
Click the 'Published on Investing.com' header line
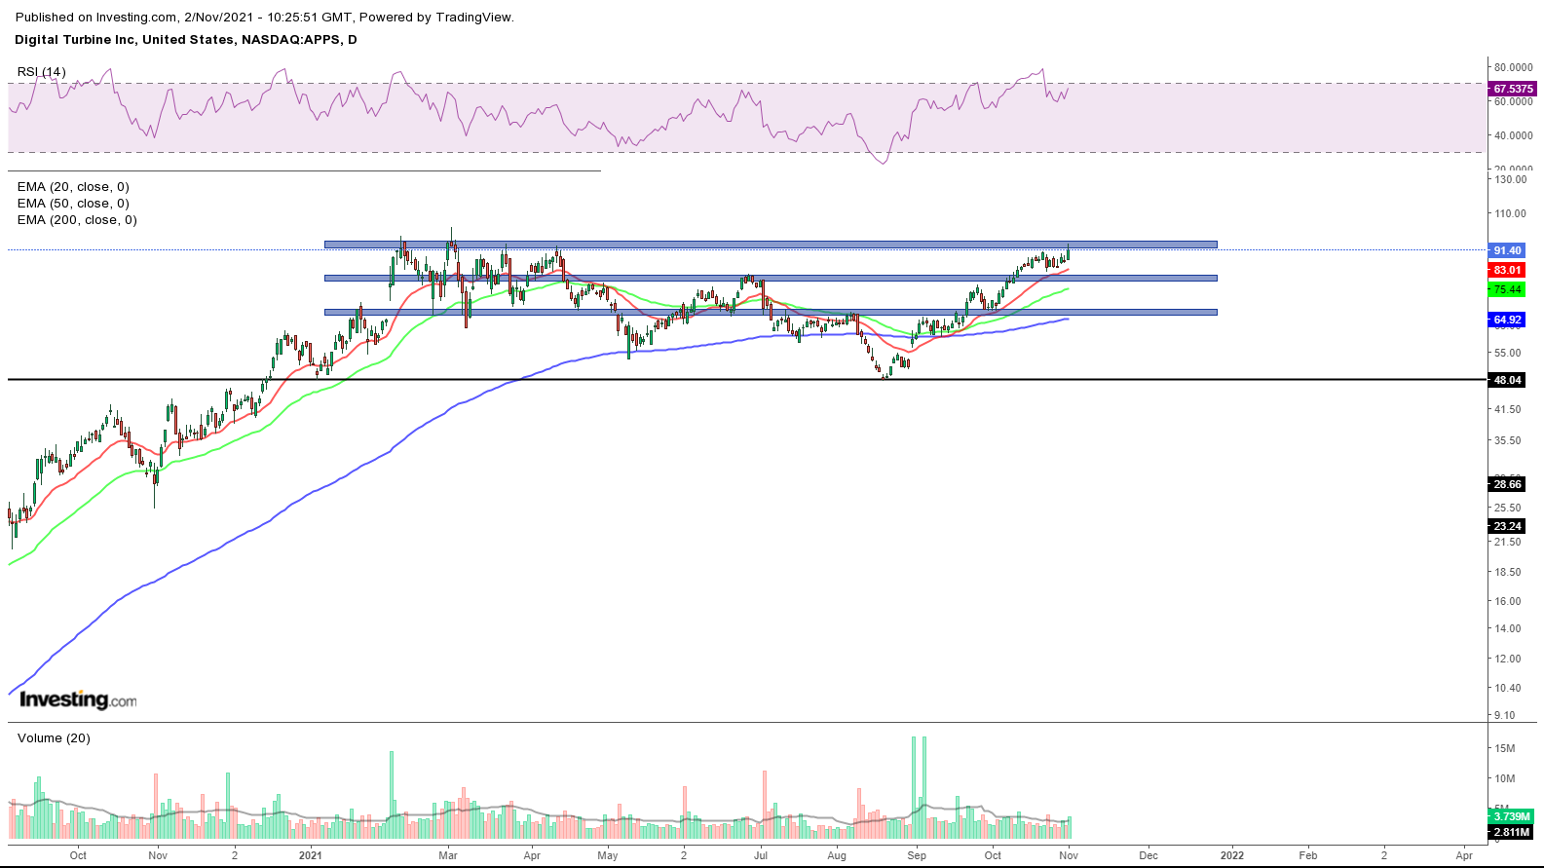[x=265, y=18]
